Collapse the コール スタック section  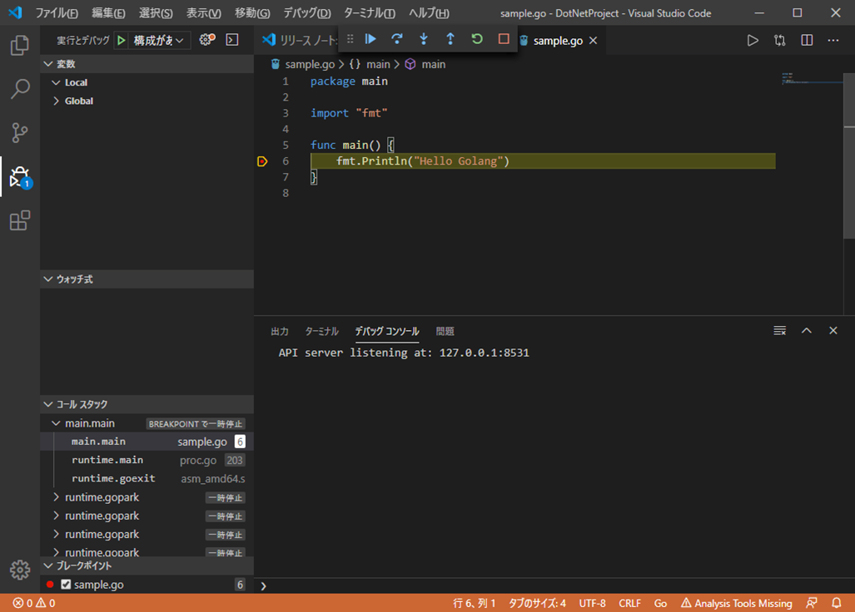tap(147, 404)
